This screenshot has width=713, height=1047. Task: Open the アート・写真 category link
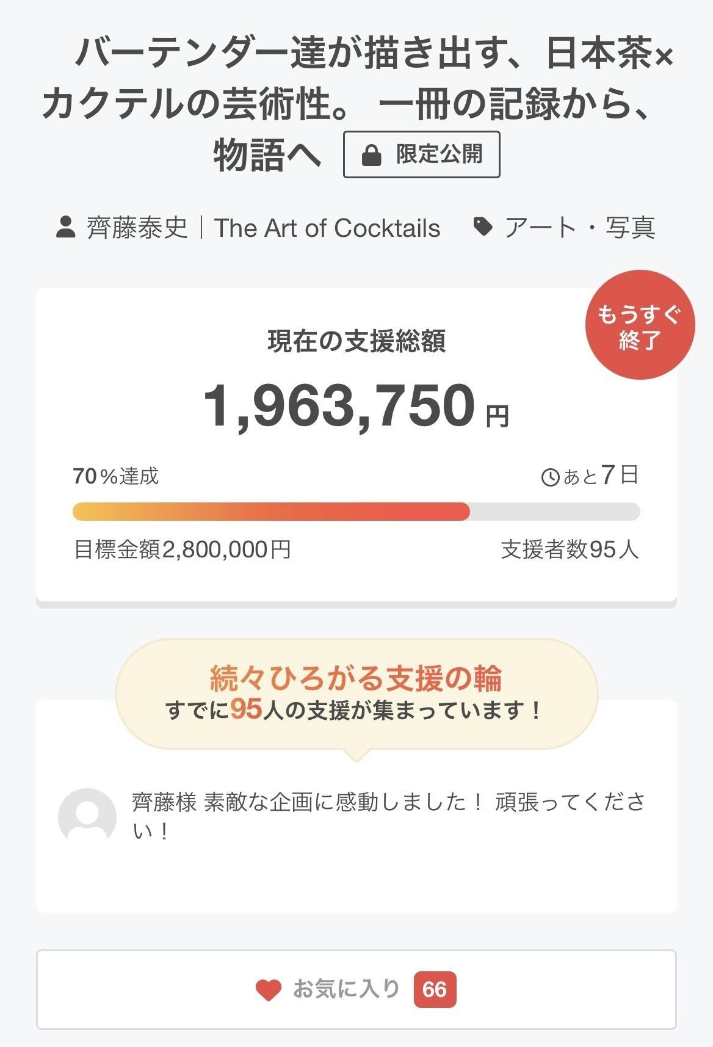tap(579, 228)
